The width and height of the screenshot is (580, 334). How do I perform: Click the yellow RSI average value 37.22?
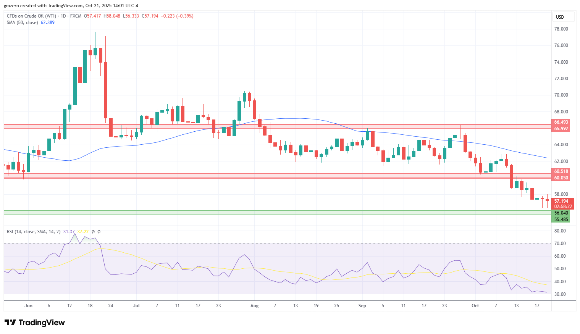[x=83, y=232]
